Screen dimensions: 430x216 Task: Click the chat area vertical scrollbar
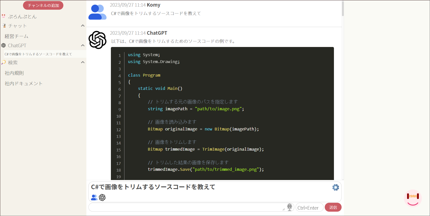coord(343,90)
